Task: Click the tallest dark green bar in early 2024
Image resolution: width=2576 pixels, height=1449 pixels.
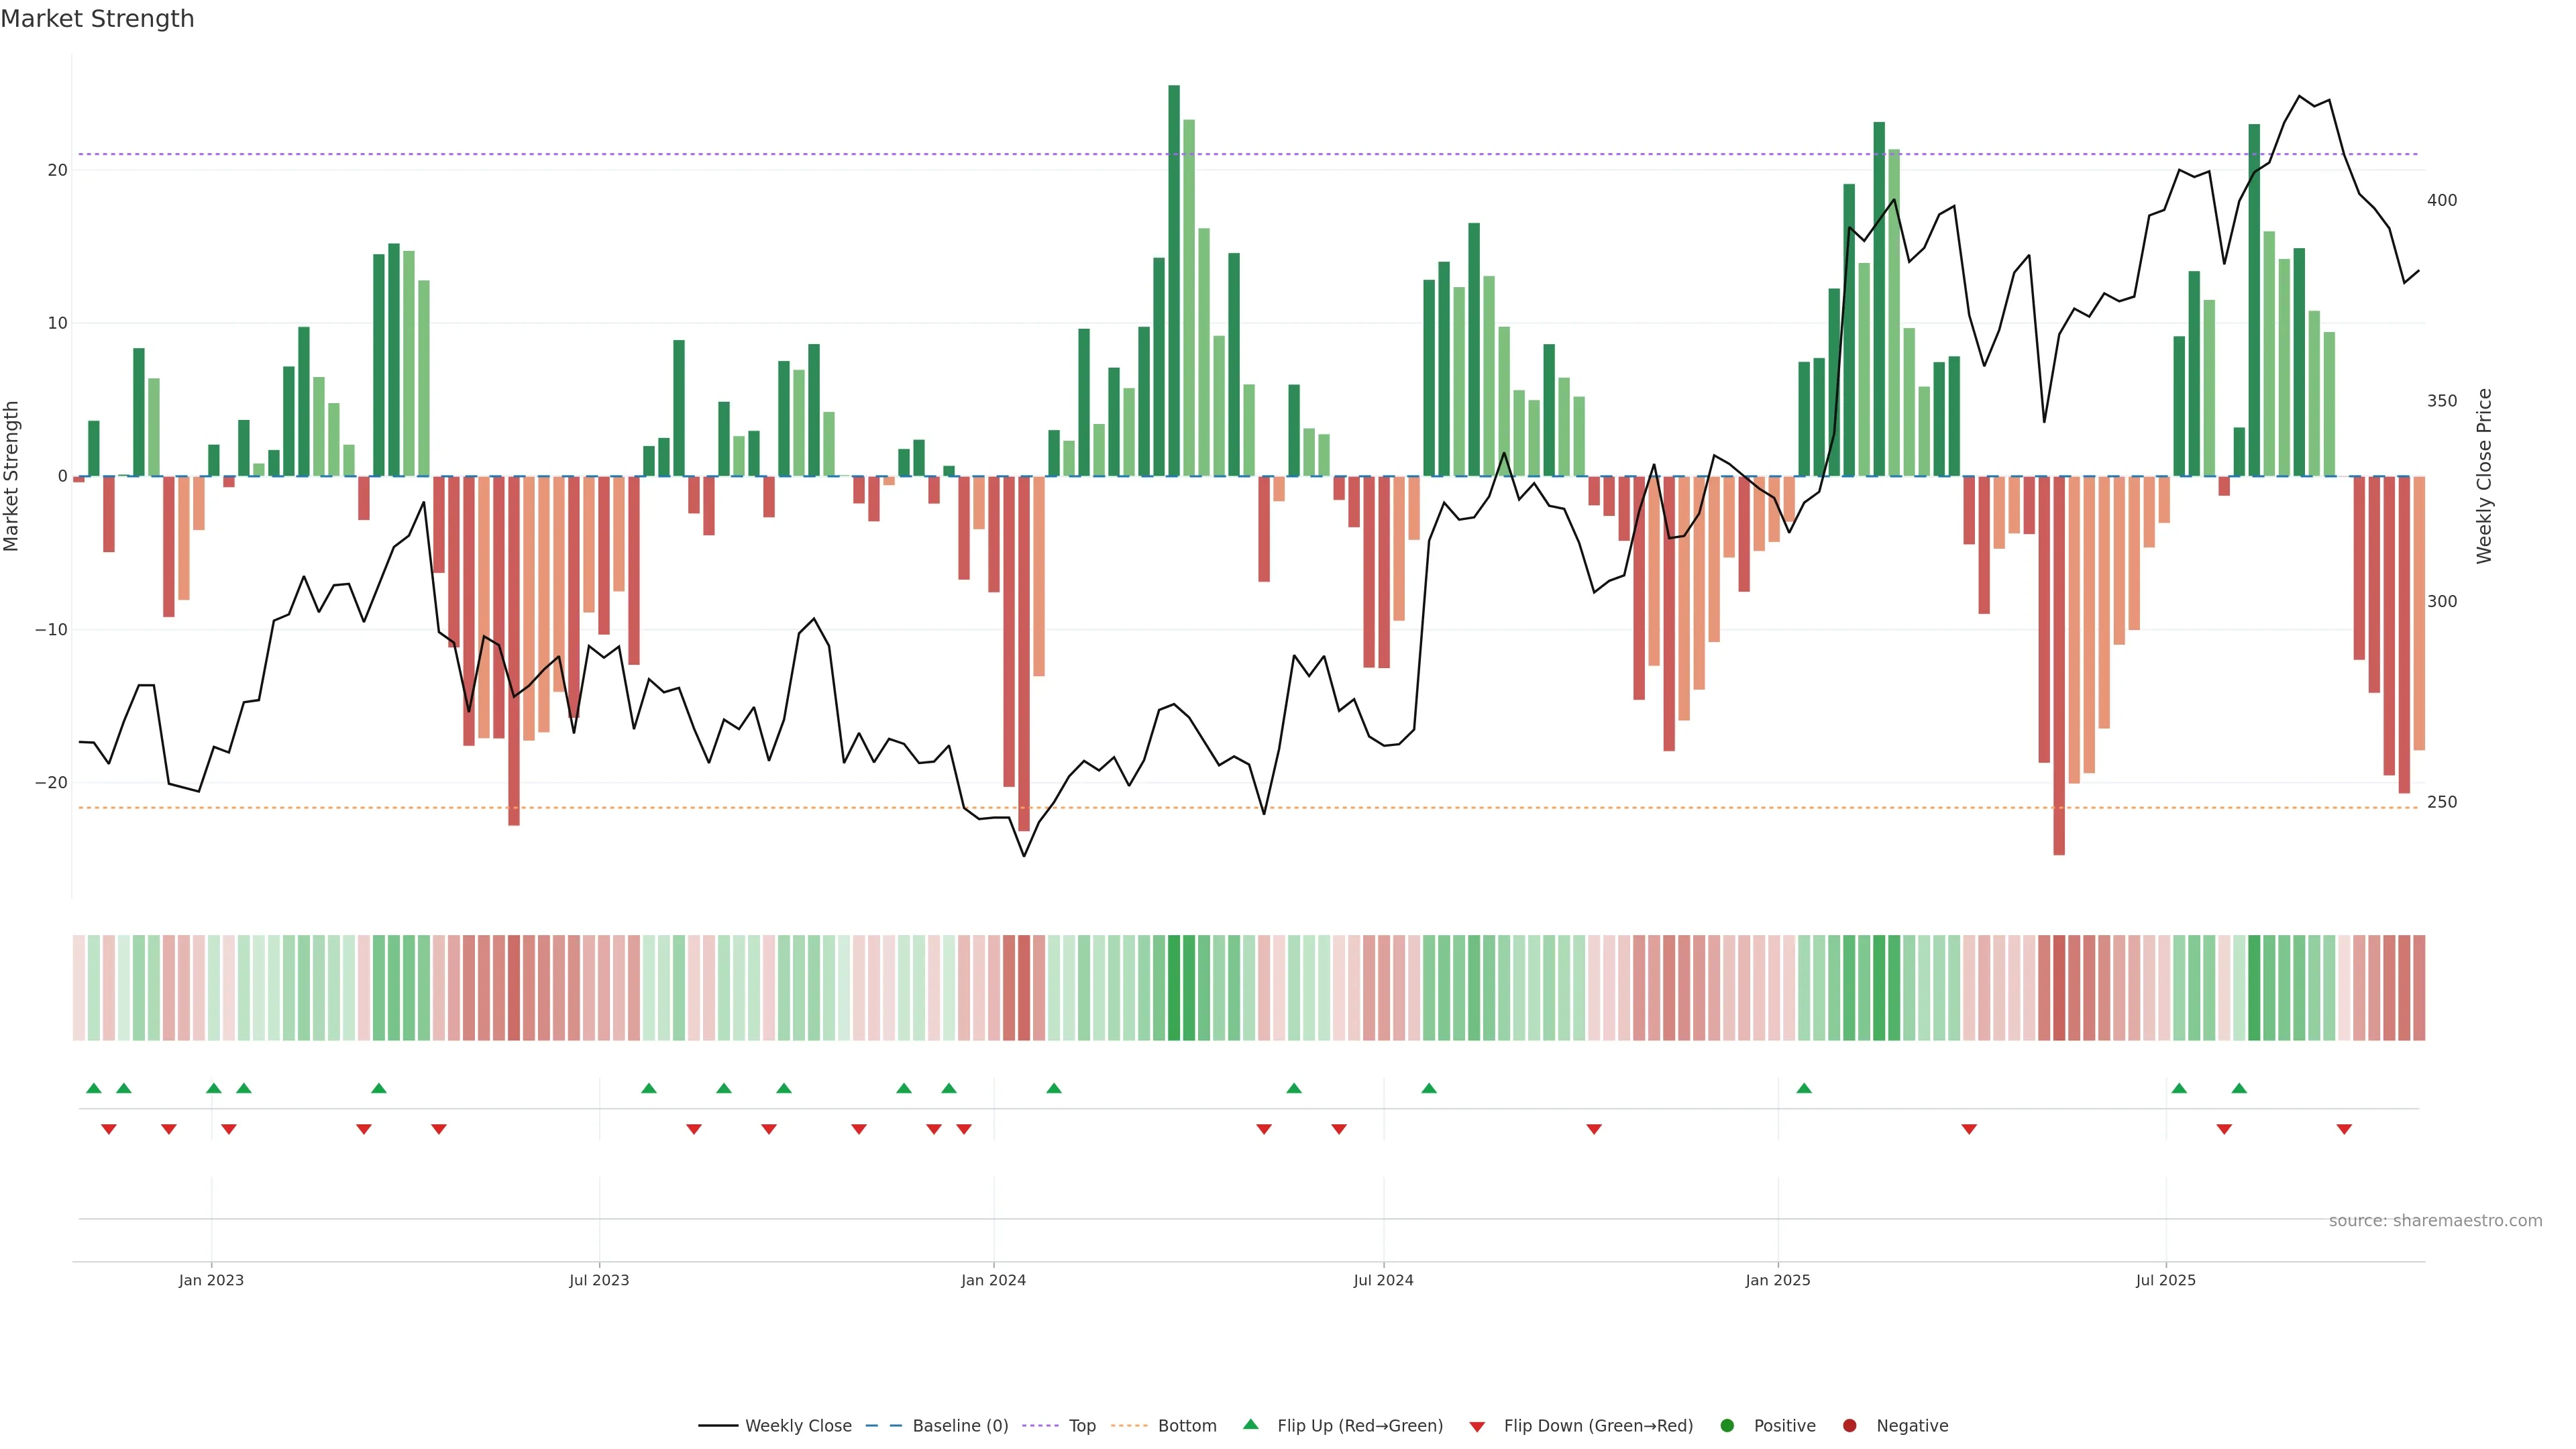Action: click(1174, 280)
